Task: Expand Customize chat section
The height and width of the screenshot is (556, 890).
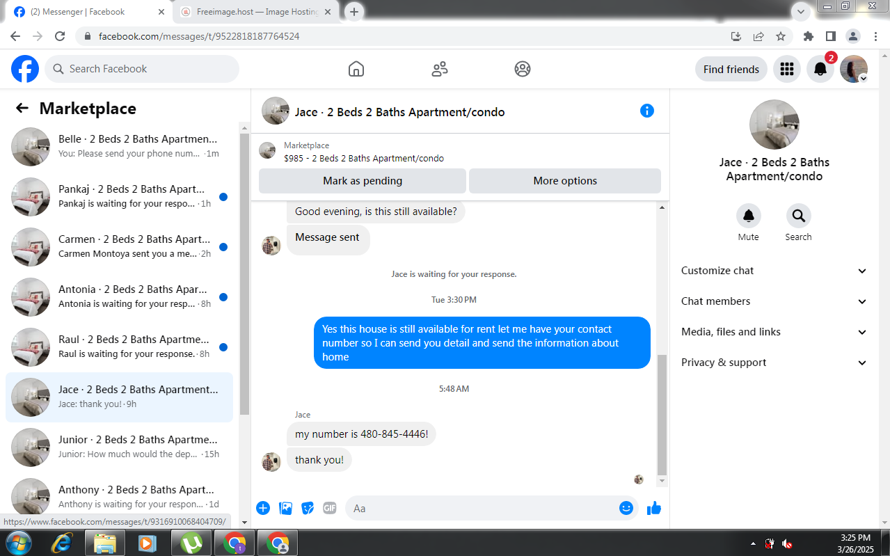Action: (x=774, y=271)
